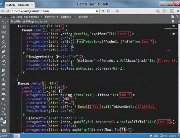
Task: Select the spray bottle tool near toolbar bottom
Action: coord(4,108)
